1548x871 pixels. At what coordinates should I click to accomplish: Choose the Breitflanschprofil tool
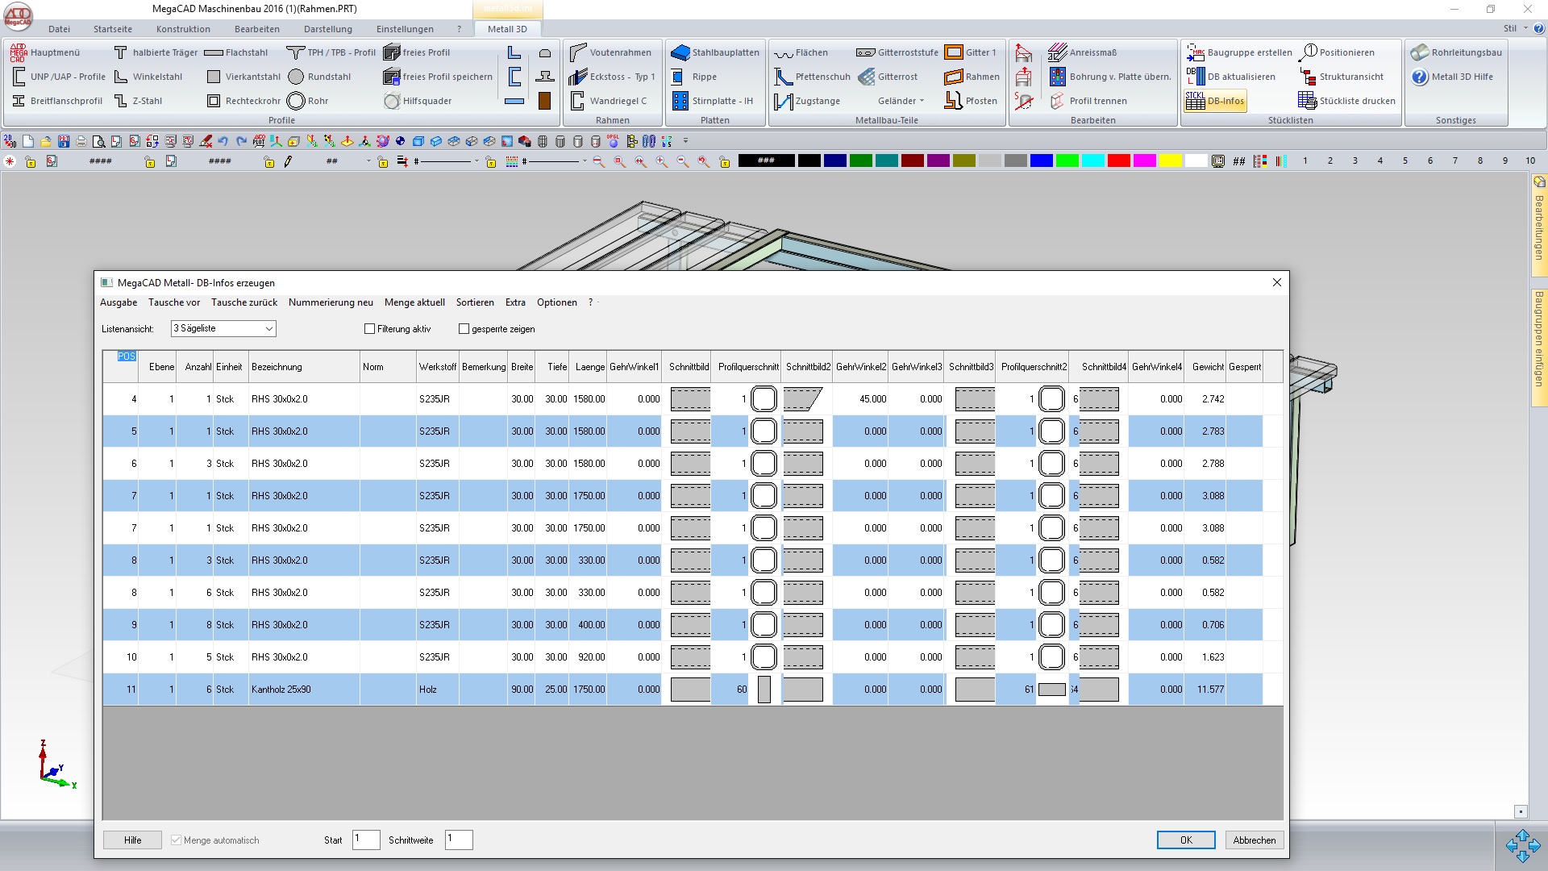[56, 101]
